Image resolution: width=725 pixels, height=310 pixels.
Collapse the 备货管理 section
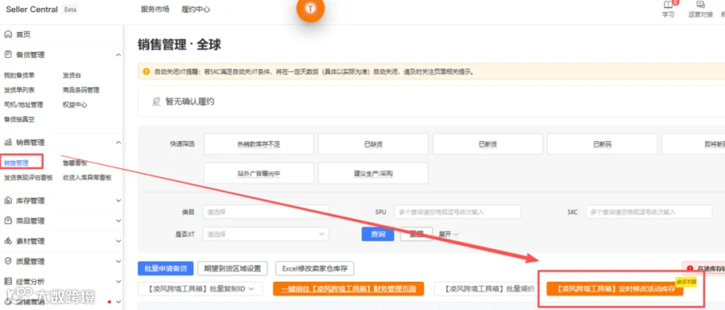(x=118, y=55)
